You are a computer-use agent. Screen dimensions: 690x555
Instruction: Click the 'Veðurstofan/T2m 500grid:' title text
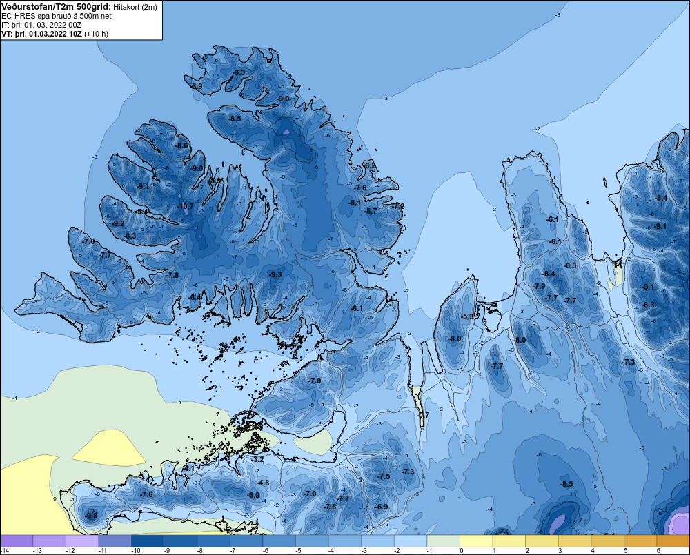pos(57,7)
